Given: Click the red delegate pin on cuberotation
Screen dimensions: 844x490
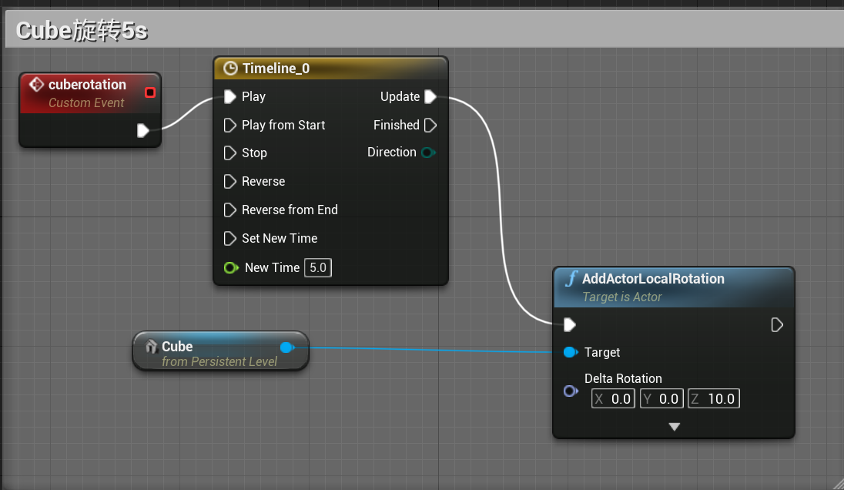Looking at the screenshot, I should [x=150, y=92].
